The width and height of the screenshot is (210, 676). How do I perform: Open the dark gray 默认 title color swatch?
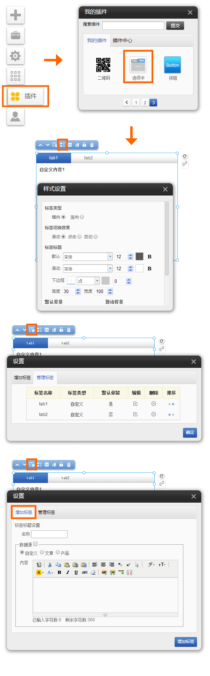pos(139,257)
